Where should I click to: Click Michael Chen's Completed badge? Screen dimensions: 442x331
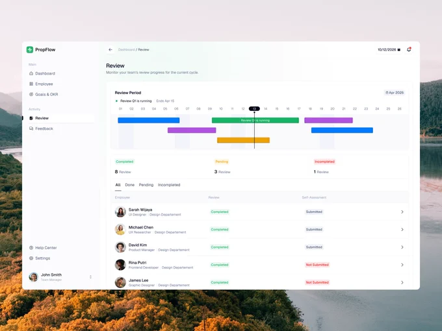tap(220, 230)
